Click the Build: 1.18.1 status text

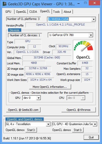[x=27, y=138]
